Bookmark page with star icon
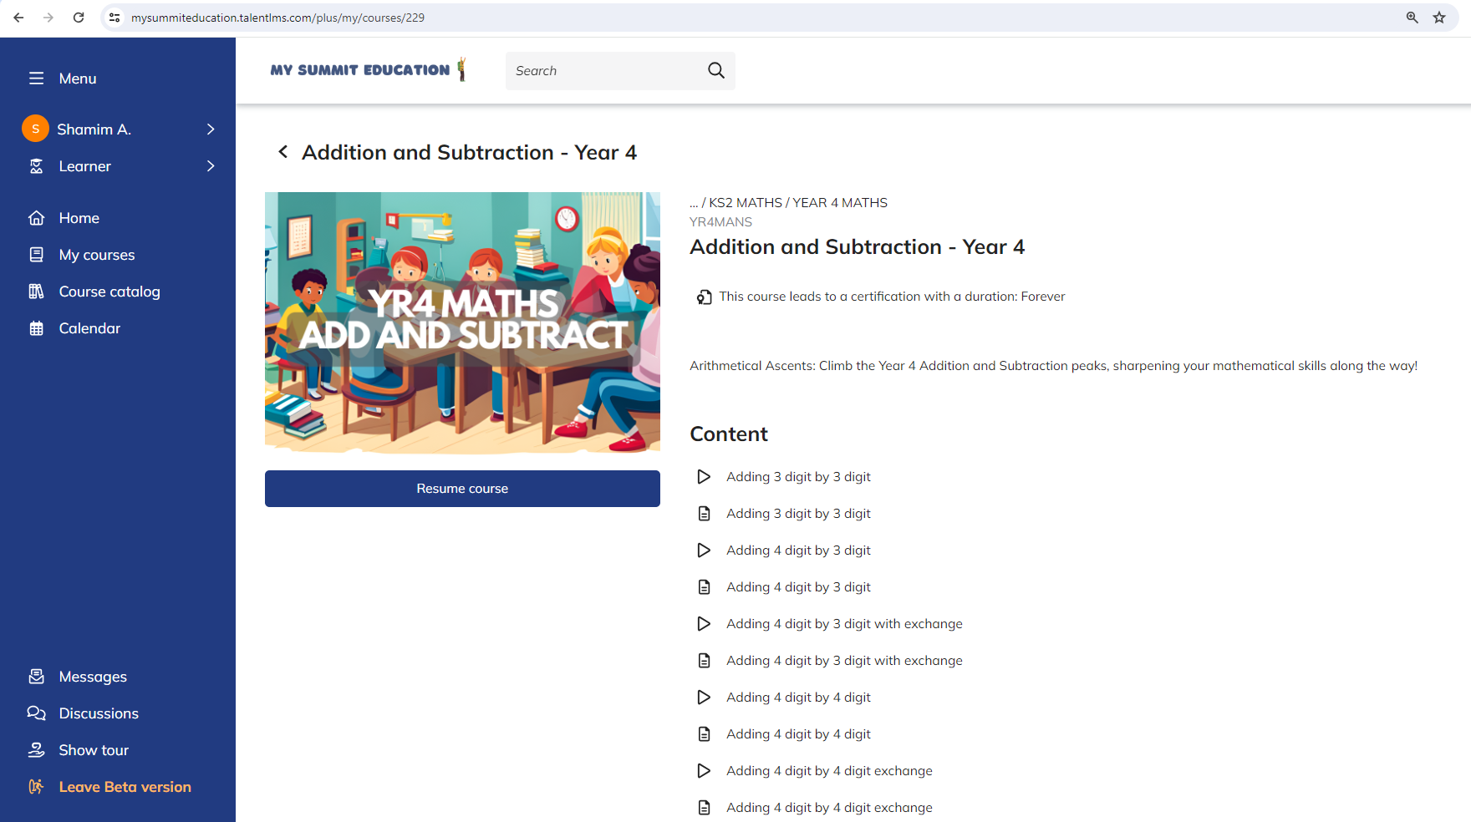This screenshot has height=822, width=1471. click(x=1439, y=18)
